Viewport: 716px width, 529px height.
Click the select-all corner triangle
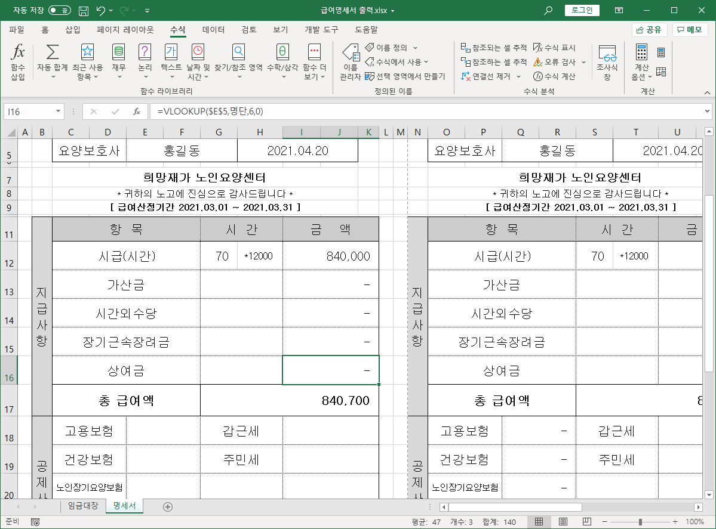click(11, 133)
